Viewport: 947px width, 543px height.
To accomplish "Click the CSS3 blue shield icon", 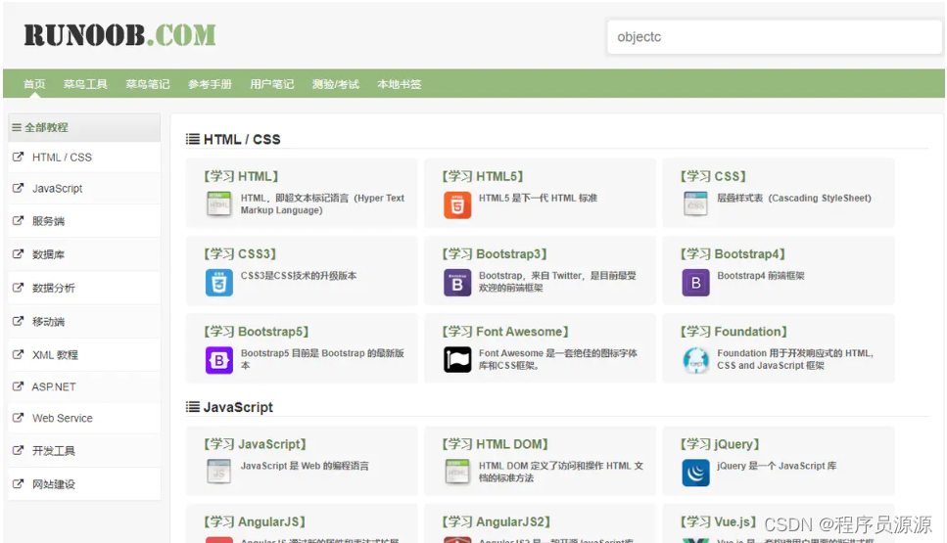I will [219, 282].
